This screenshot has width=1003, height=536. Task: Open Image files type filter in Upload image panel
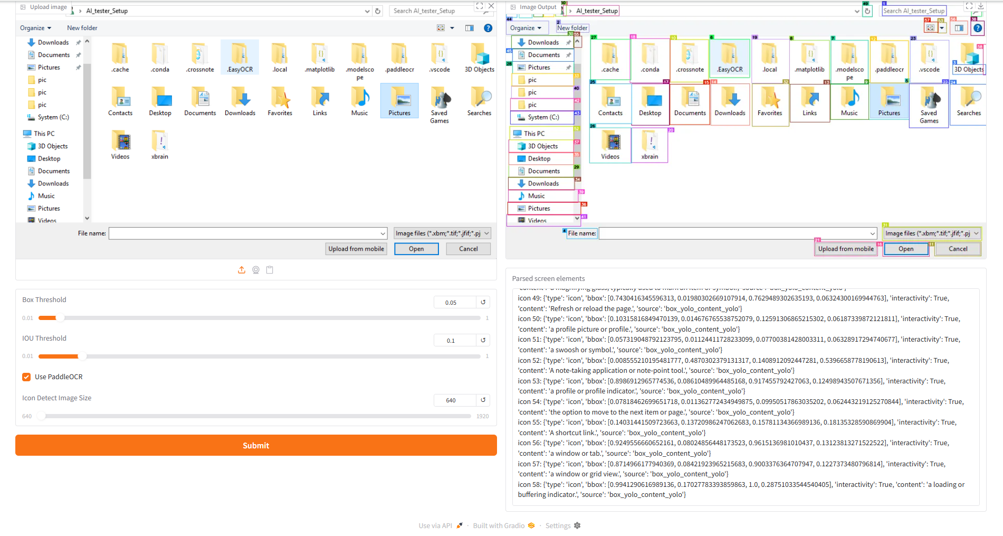coord(442,233)
